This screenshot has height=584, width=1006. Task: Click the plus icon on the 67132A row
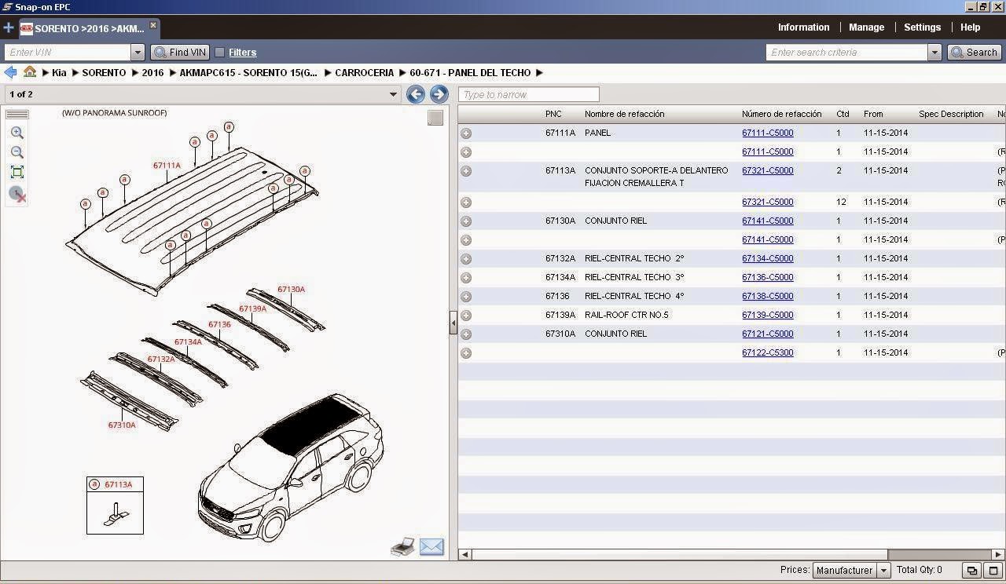pos(466,259)
